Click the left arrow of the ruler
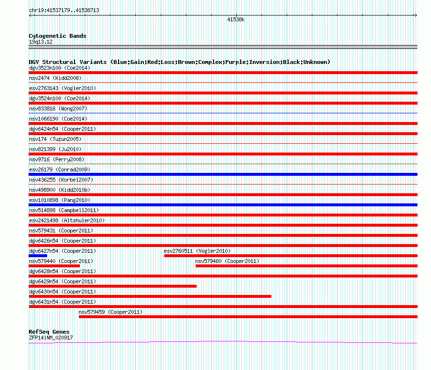The image size is (431, 370). [x=31, y=15]
